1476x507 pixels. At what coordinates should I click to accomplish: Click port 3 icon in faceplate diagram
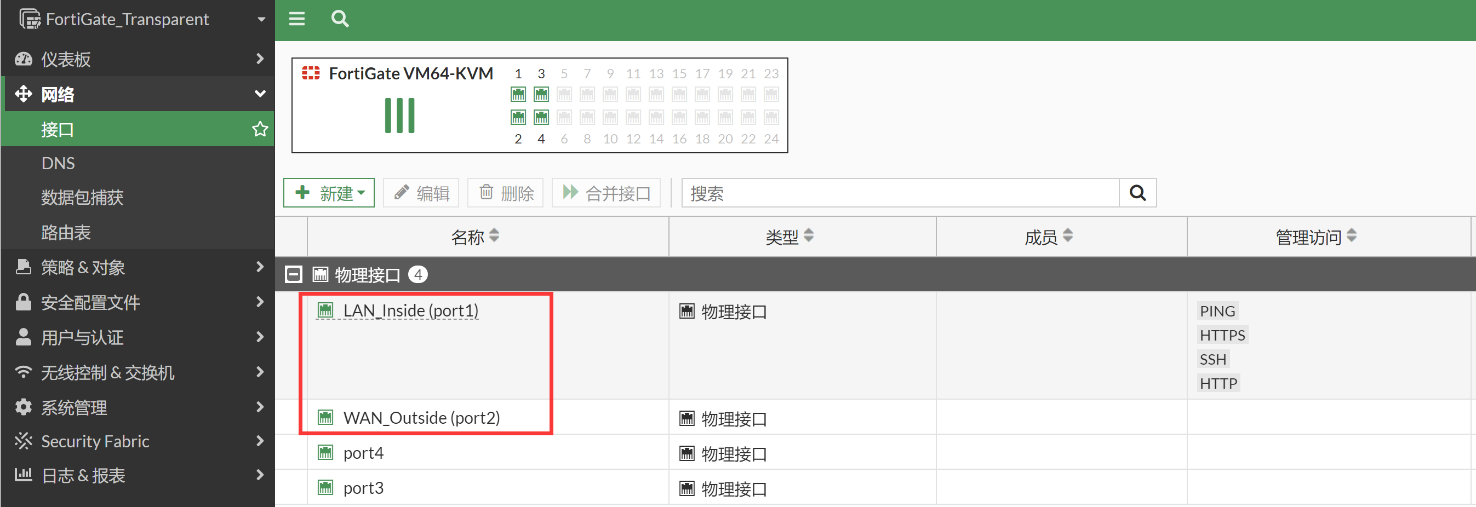(541, 94)
